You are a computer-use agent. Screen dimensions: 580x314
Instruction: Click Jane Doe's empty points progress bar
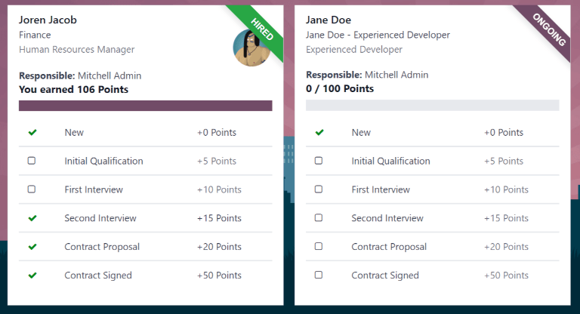(433, 105)
